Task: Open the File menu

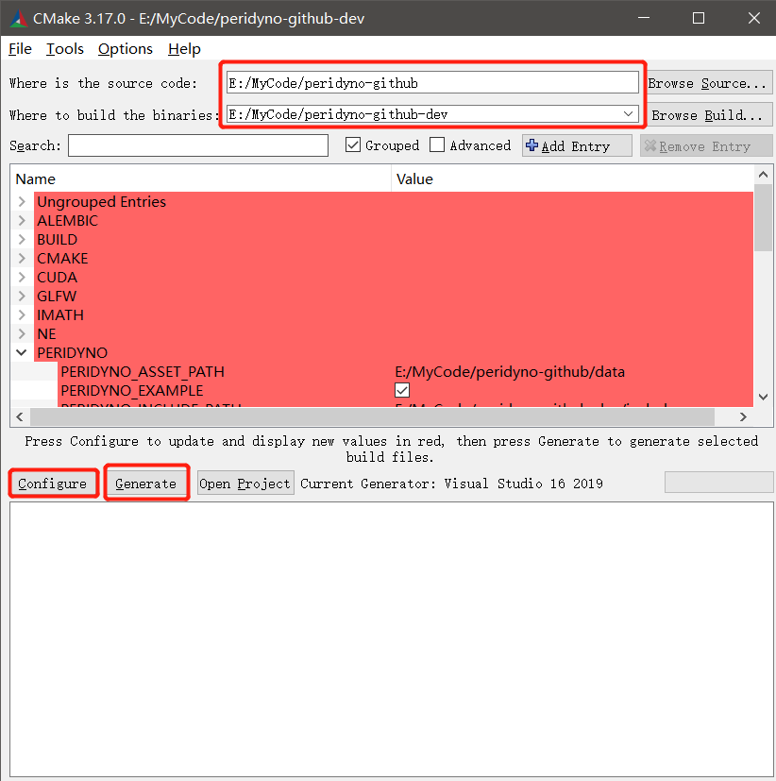Action: [x=20, y=49]
